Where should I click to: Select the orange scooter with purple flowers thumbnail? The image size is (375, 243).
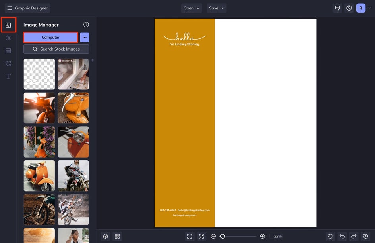[x=39, y=142]
